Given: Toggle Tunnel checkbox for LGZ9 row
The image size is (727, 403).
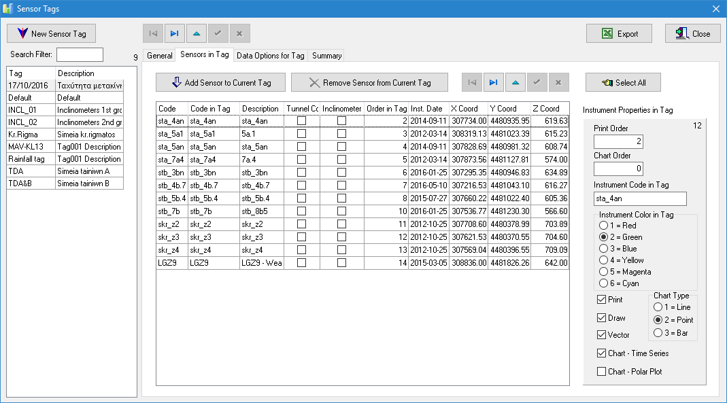Looking at the screenshot, I should [301, 262].
